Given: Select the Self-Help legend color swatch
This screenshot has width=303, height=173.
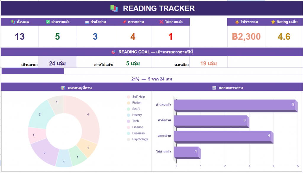Looking at the screenshot, I should coord(128,97).
